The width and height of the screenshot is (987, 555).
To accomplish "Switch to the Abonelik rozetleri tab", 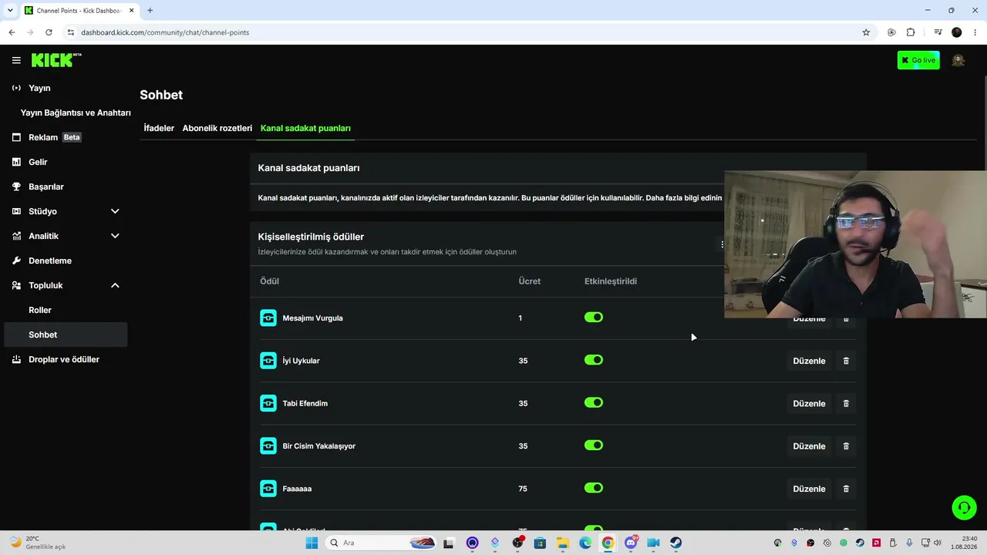I will click(x=217, y=128).
